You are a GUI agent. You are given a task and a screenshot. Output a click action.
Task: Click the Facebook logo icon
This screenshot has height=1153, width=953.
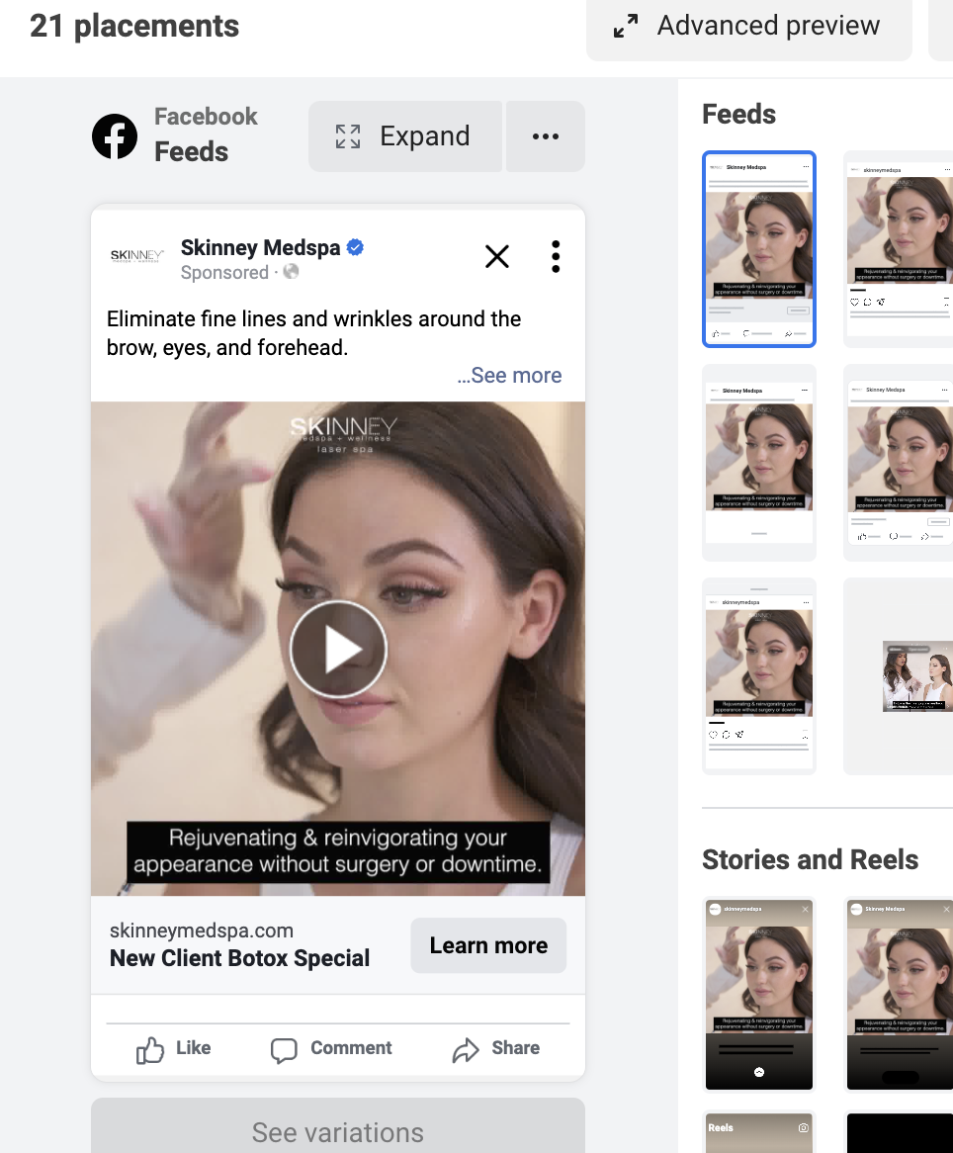click(x=115, y=136)
